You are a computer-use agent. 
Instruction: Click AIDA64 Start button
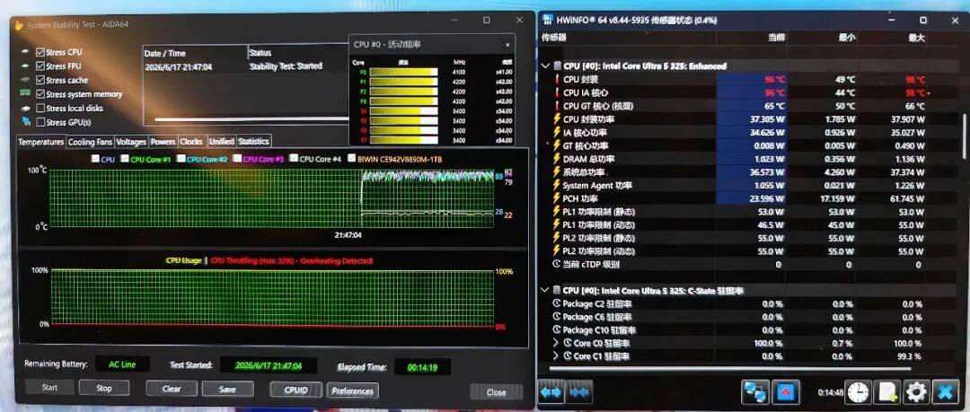coord(49,387)
